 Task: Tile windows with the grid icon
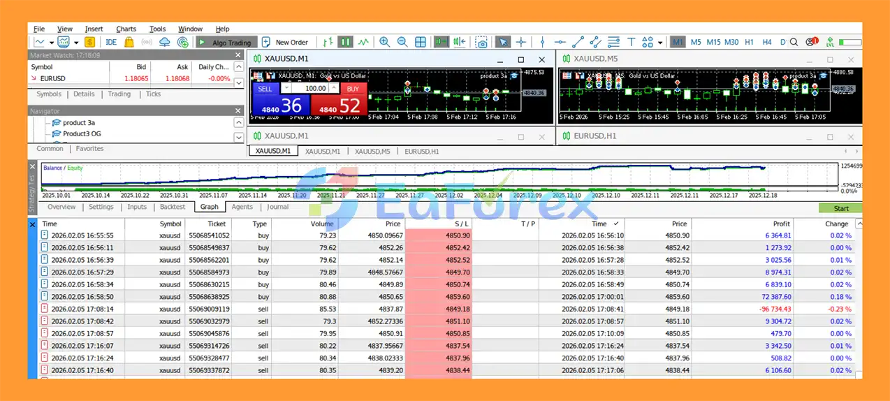[421, 42]
